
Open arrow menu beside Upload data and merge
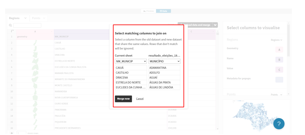216,25
